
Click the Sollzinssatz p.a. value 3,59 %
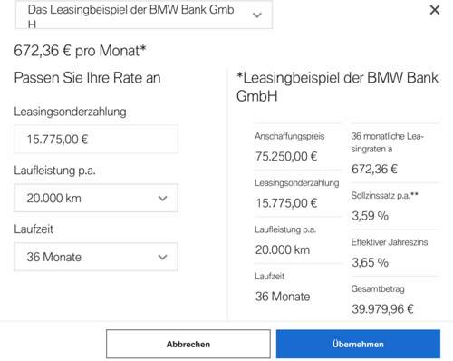pos(370,216)
